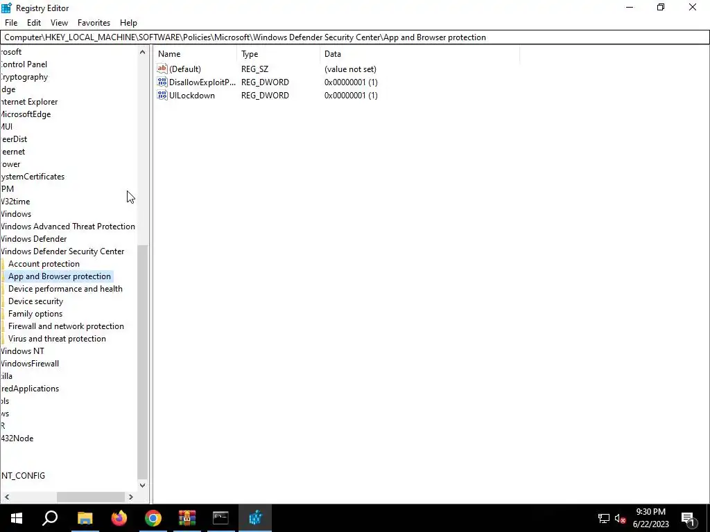Select the Windows Defender key

coord(34,239)
